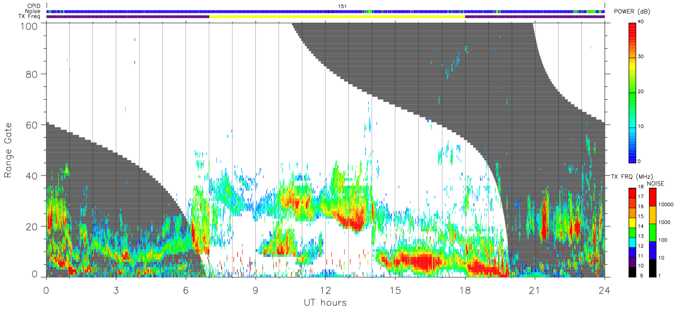Click the 15 tick on UT hours axis
Viewport: 680px width, 314px height.
click(x=395, y=289)
